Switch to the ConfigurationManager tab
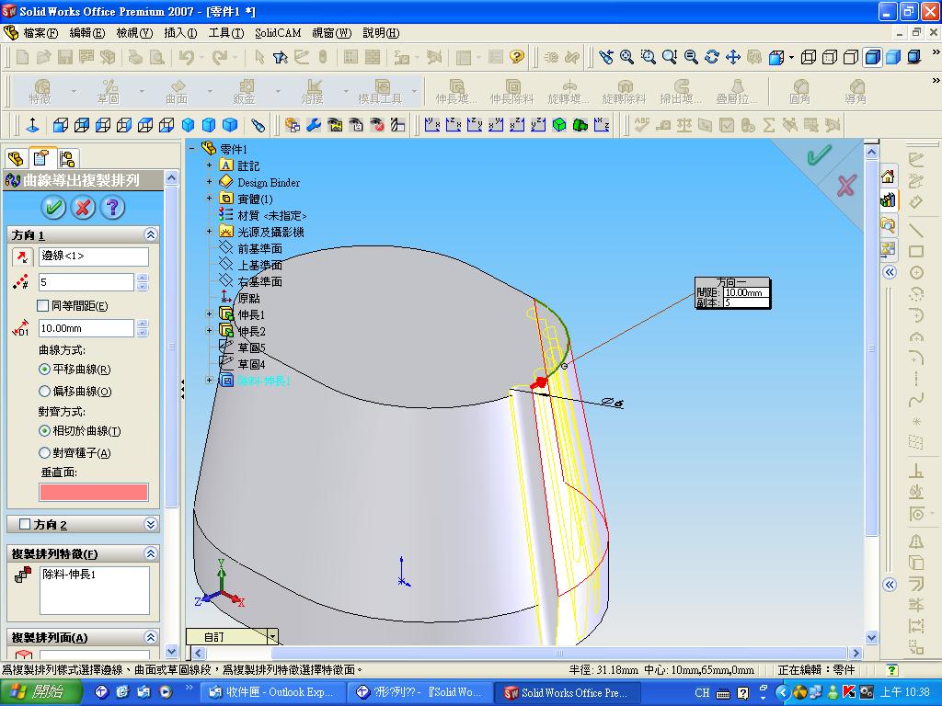Screen dimensions: 942x706 click(67, 159)
